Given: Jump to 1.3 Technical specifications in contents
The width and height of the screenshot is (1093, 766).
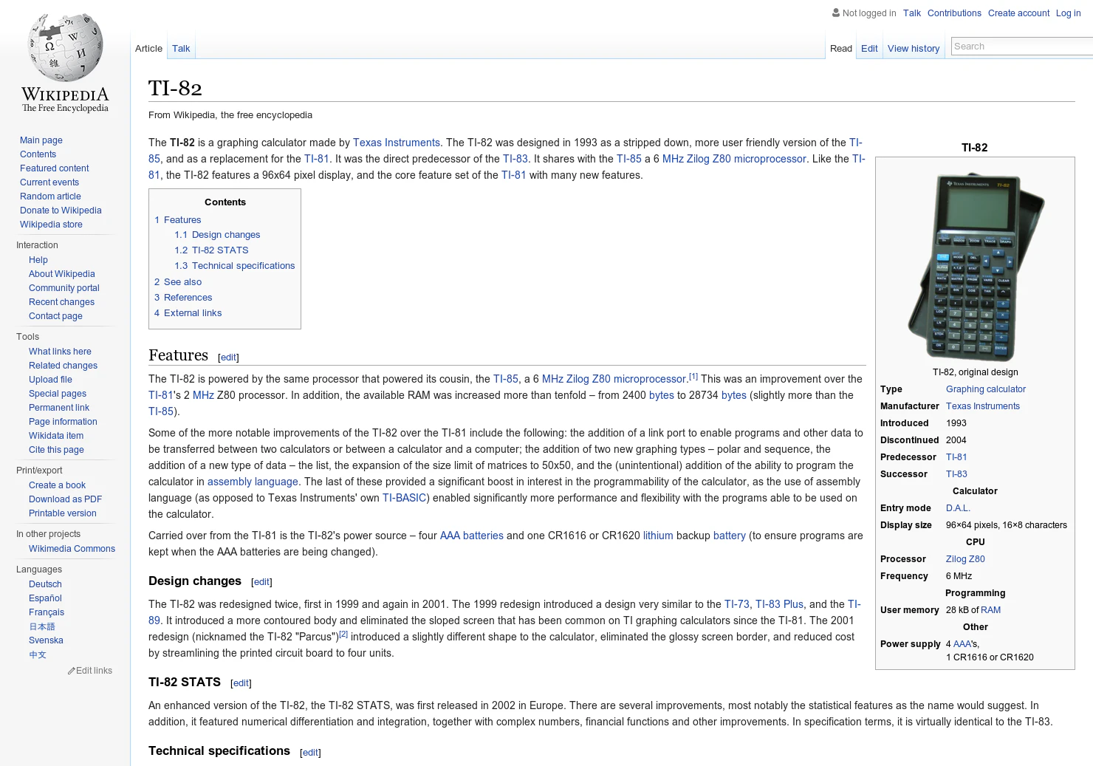Looking at the screenshot, I should 235,266.
